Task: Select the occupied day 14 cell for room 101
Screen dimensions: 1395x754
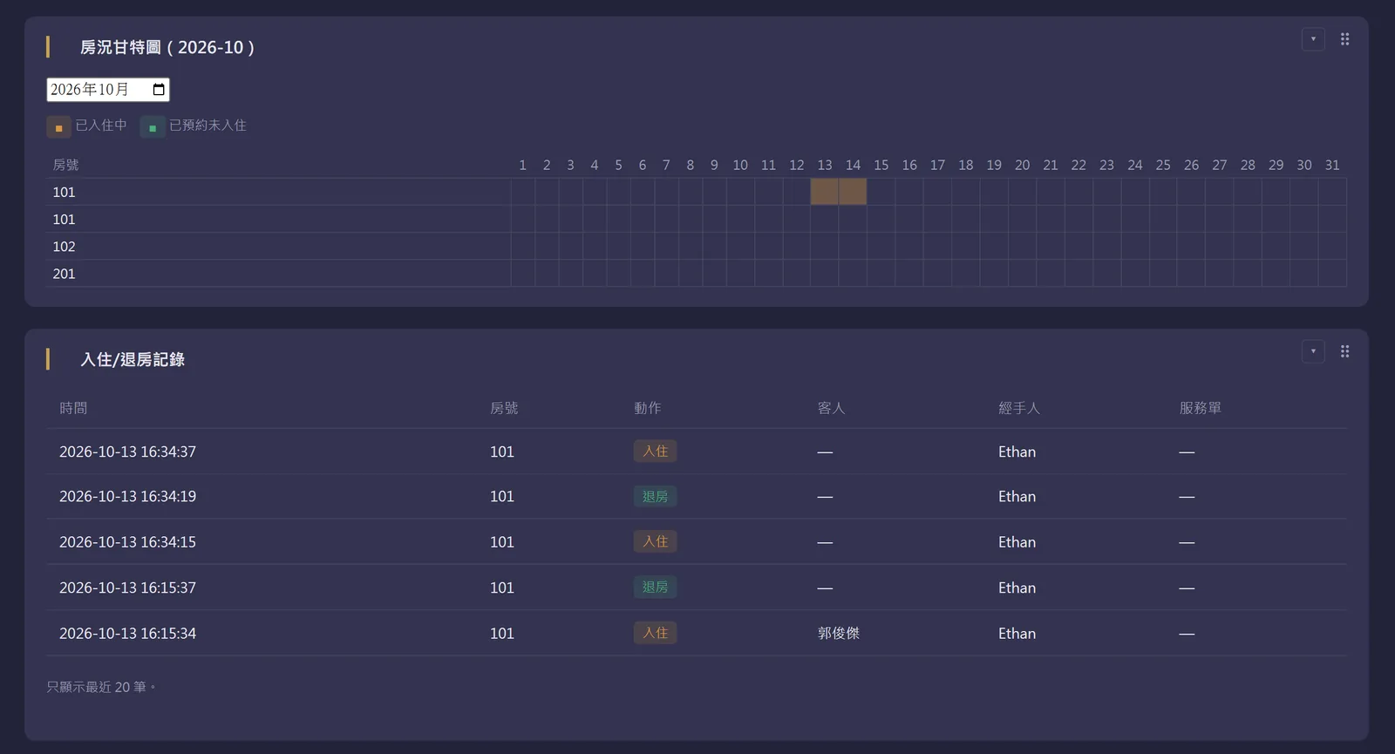Action: click(853, 192)
